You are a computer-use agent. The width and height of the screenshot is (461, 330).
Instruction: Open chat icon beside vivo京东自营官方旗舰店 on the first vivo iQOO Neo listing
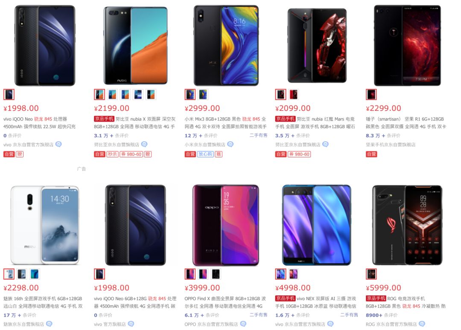point(58,144)
